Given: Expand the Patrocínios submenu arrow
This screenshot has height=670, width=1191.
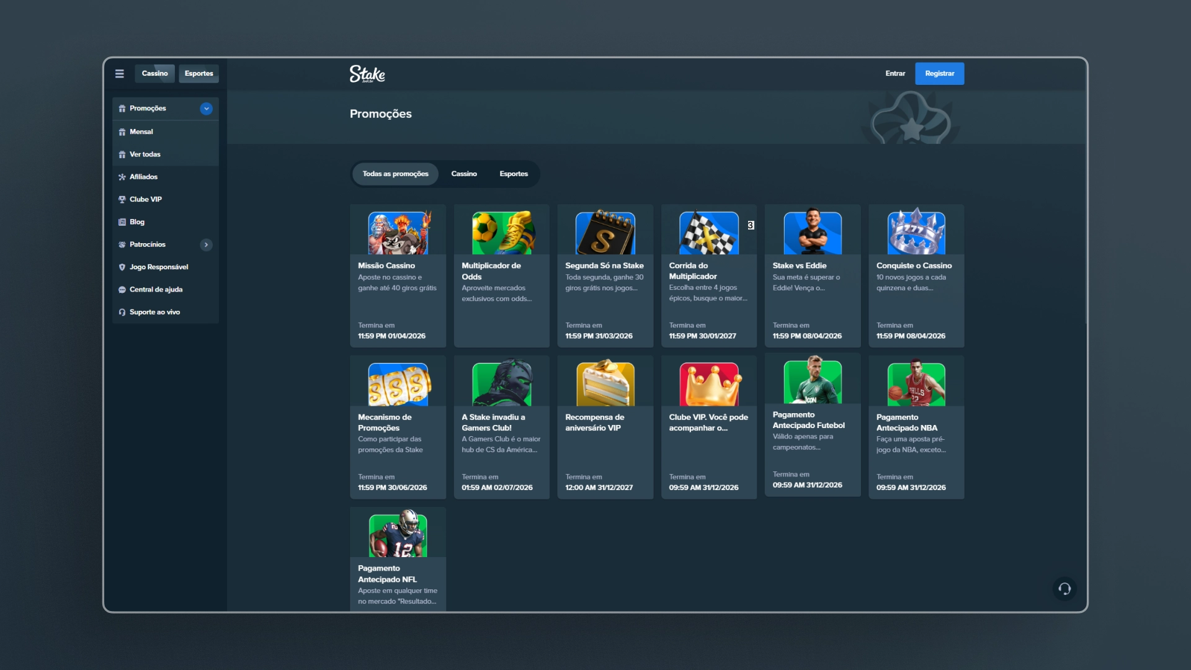Looking at the screenshot, I should pyautogui.click(x=207, y=244).
